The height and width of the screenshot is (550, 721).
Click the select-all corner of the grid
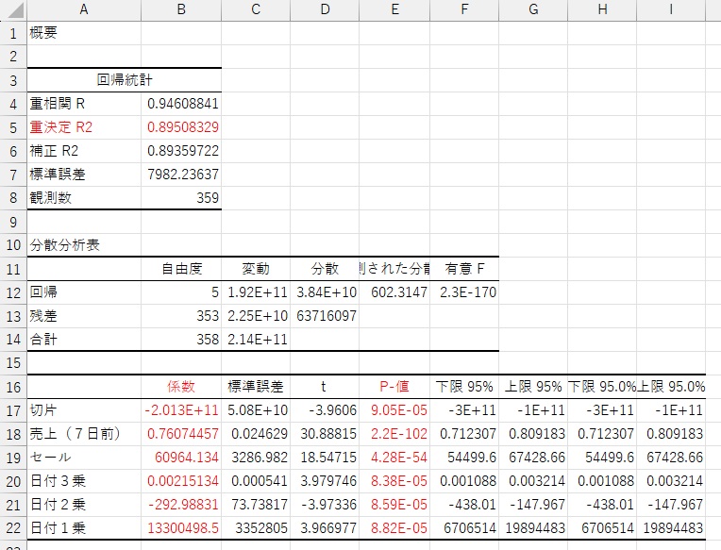[x=13, y=10]
